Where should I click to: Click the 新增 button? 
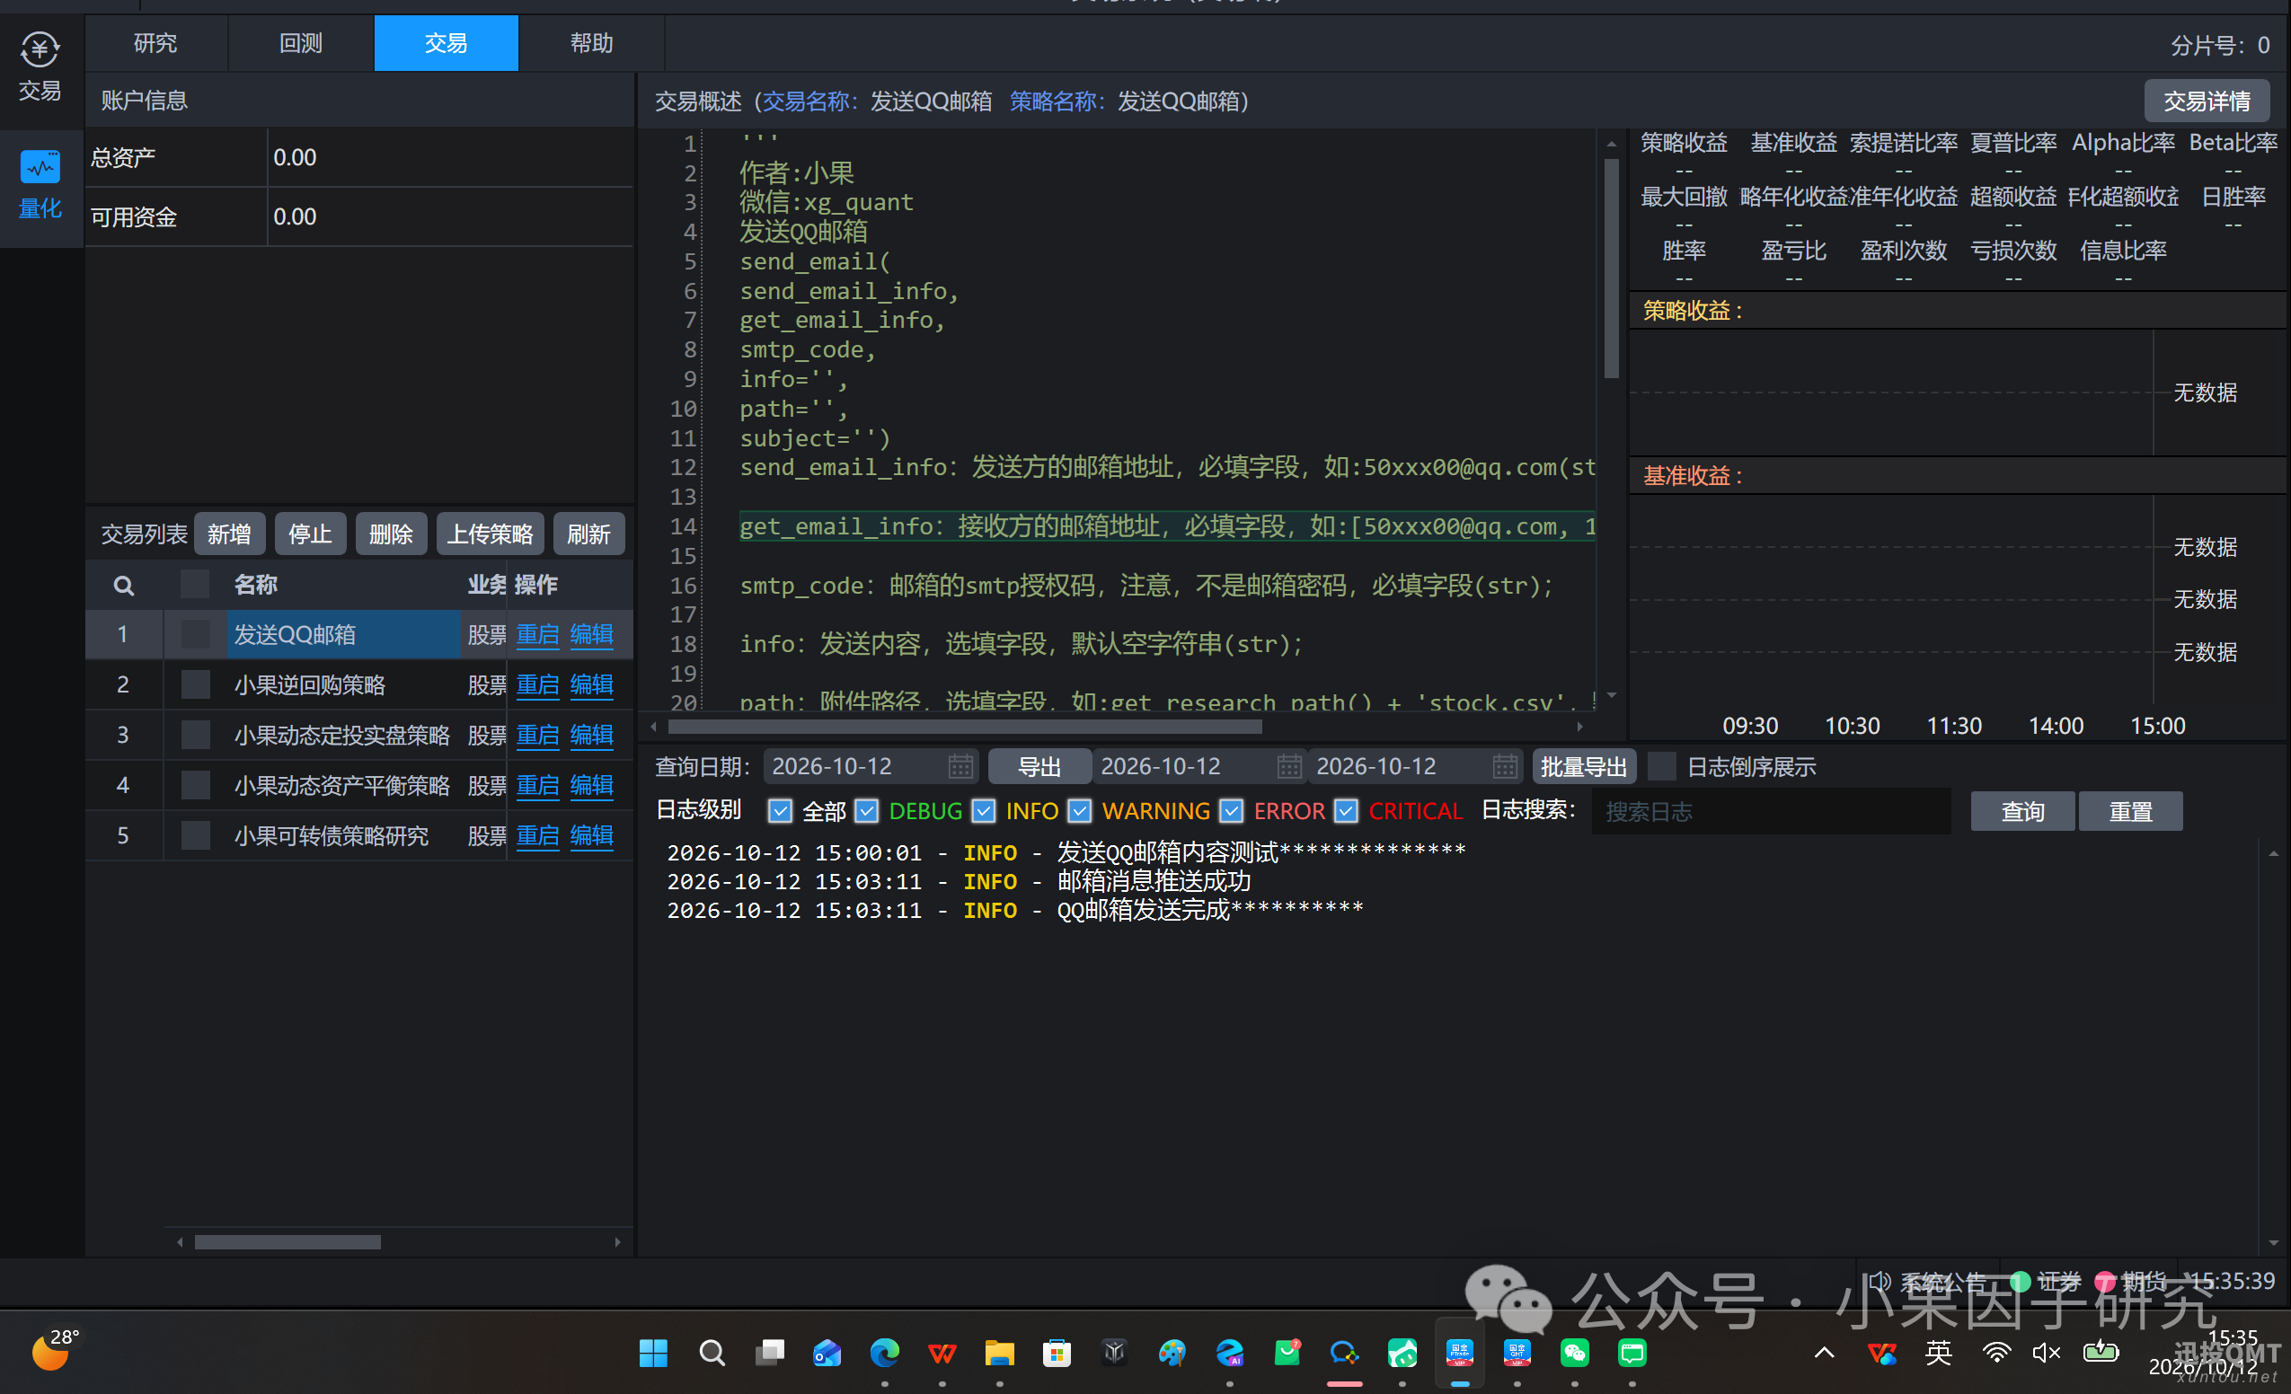[230, 534]
